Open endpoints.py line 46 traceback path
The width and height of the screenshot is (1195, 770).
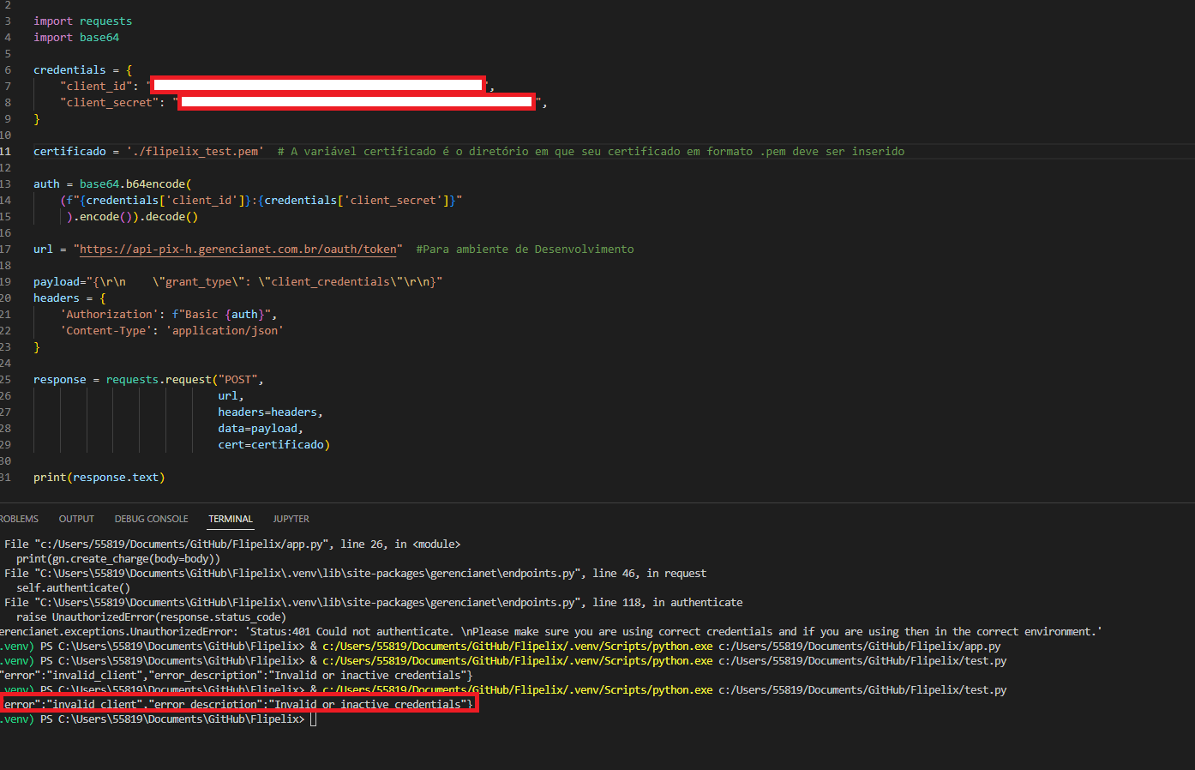[355, 574]
